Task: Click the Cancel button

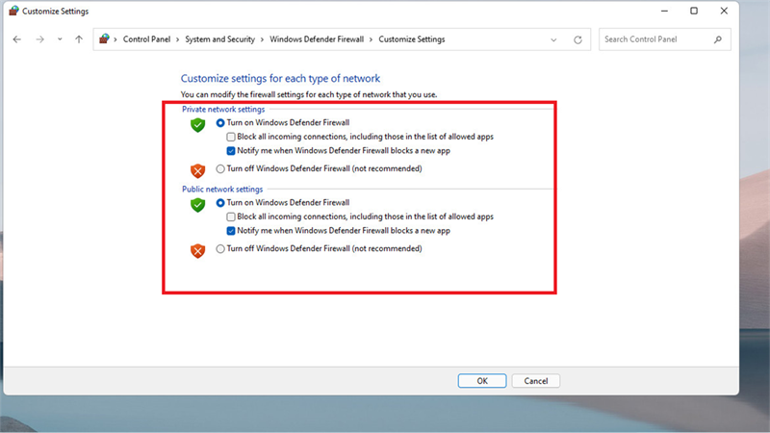Action: [x=536, y=381]
